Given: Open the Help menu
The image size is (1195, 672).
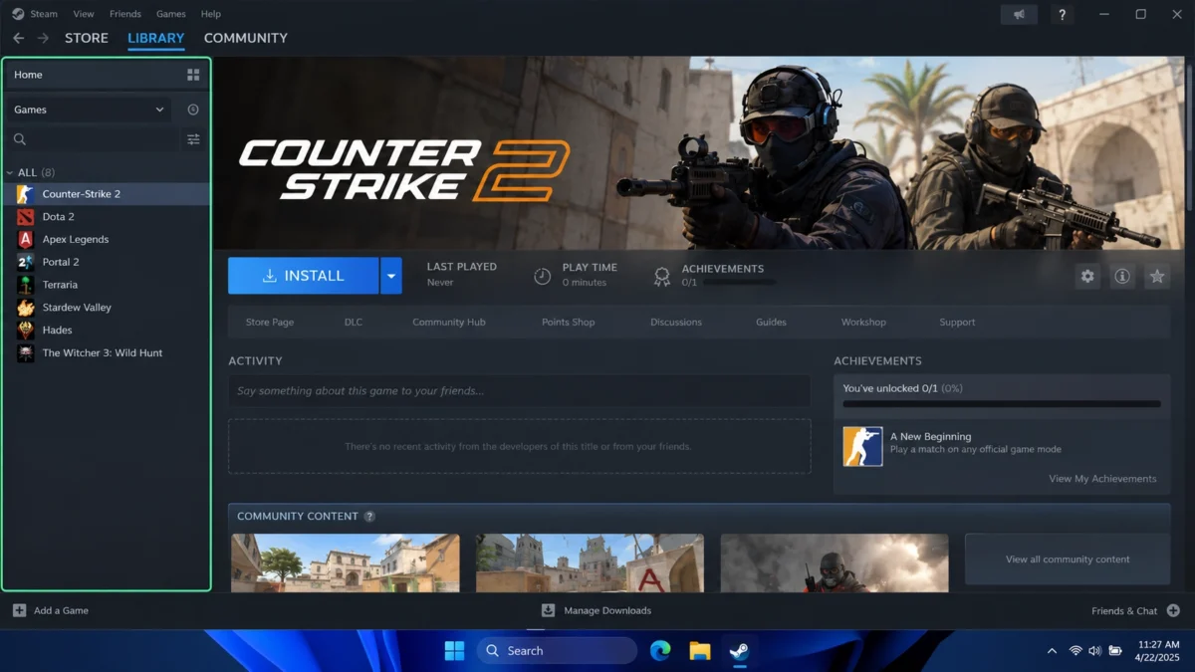Looking at the screenshot, I should point(210,14).
